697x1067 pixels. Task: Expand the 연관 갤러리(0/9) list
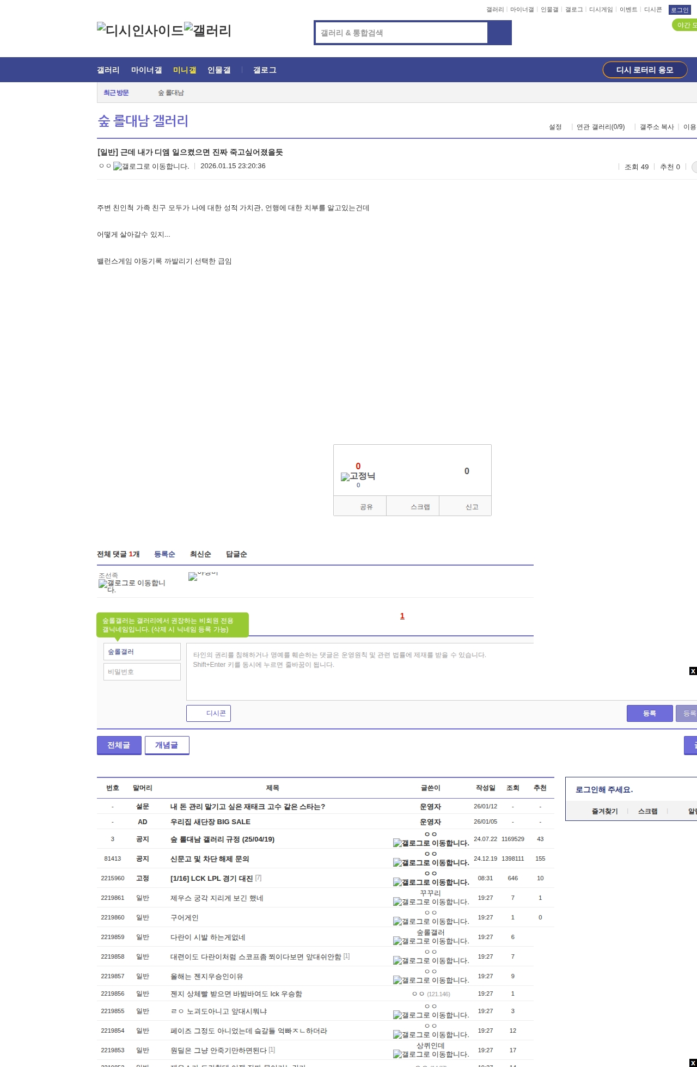pos(600,127)
